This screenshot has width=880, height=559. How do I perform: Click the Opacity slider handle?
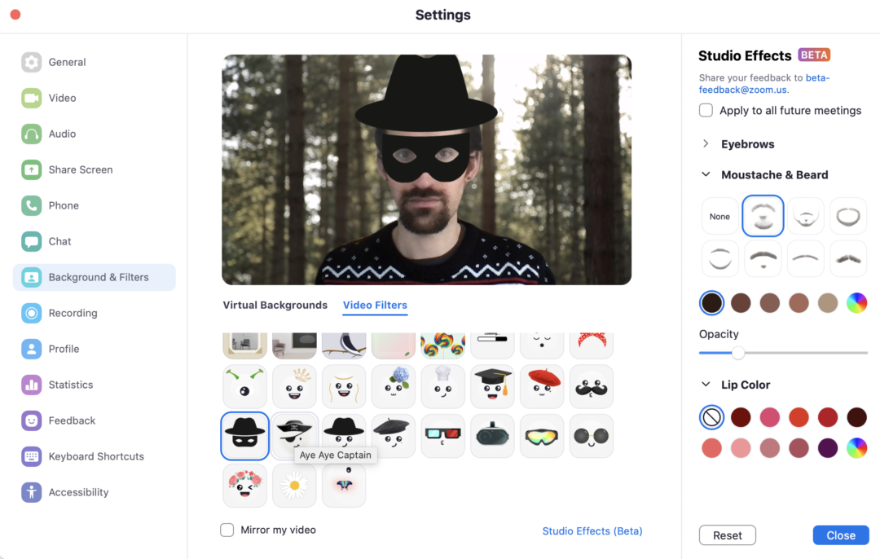coord(737,353)
